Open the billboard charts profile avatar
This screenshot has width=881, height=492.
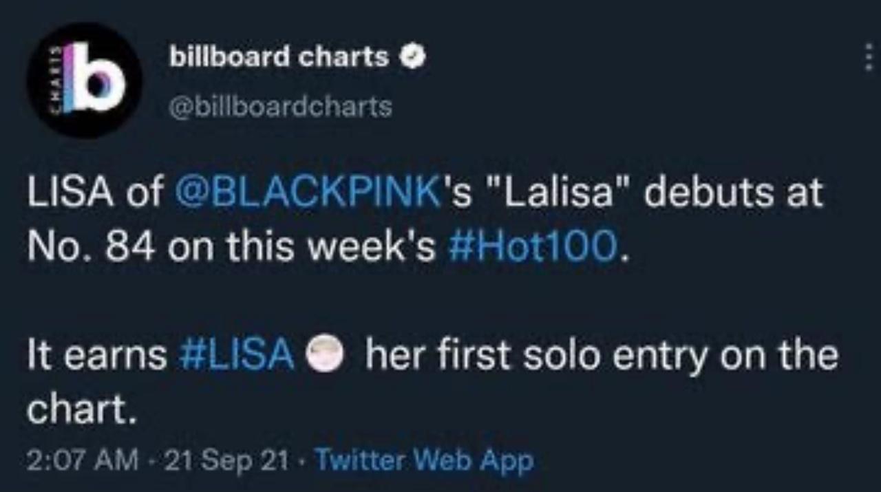point(84,80)
